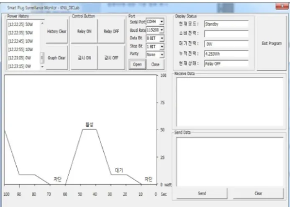The image size is (290, 207).
Task: Expand the Baud Rate combo box
Action: click(162, 30)
